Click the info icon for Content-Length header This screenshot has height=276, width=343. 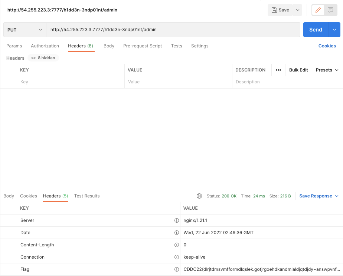point(177,245)
